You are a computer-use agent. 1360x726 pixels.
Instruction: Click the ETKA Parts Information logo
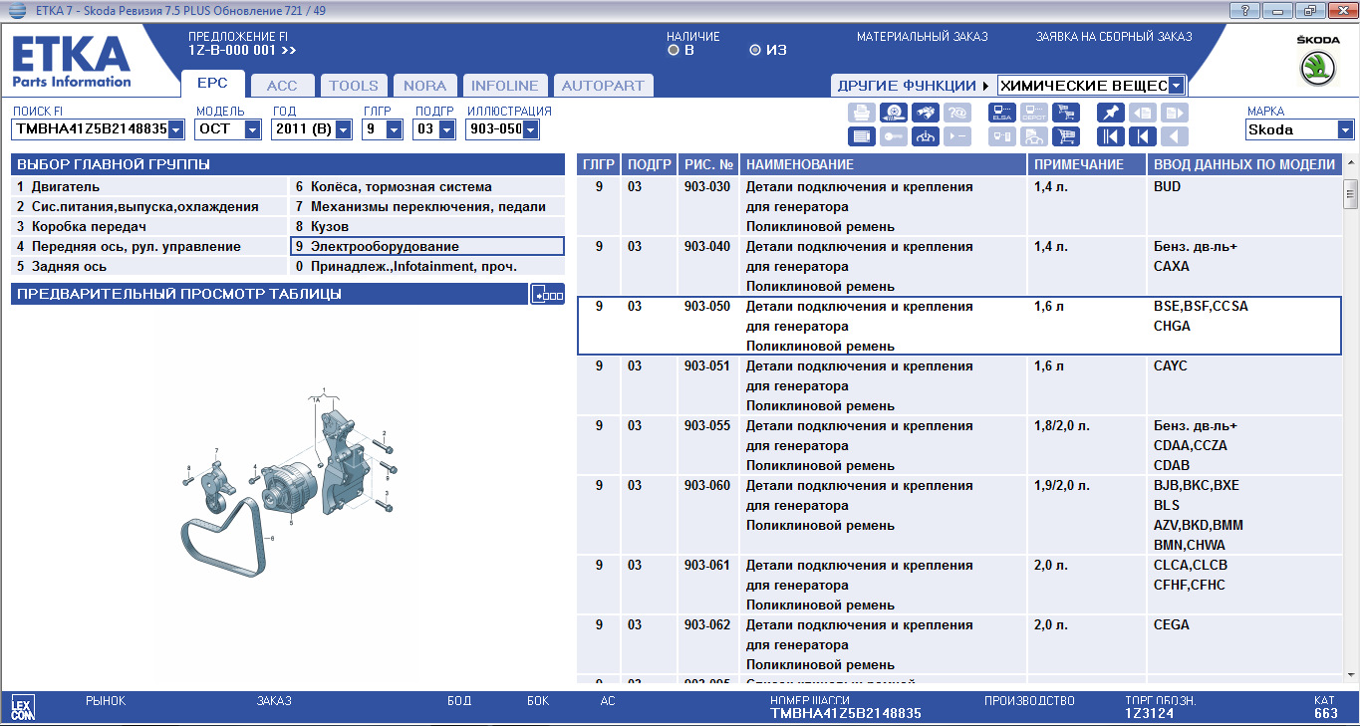(x=72, y=62)
